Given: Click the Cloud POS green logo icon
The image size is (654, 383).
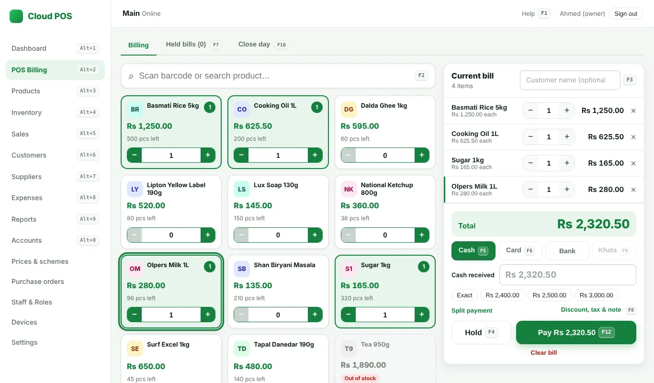Looking at the screenshot, I should (16, 16).
